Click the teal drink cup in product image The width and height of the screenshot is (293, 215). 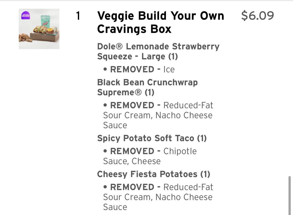pyautogui.click(x=46, y=21)
